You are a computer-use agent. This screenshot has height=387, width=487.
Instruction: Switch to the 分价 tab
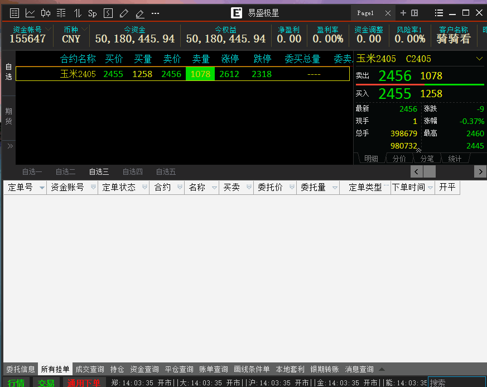click(399, 159)
